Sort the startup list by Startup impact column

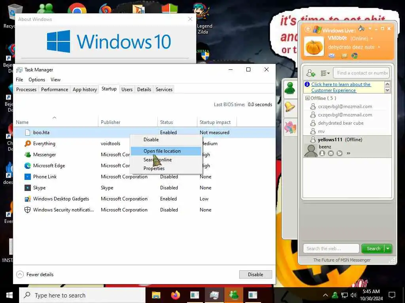pyautogui.click(x=216, y=122)
